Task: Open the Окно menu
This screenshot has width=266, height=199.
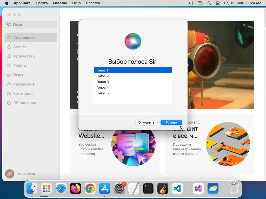Action: tap(76, 3)
